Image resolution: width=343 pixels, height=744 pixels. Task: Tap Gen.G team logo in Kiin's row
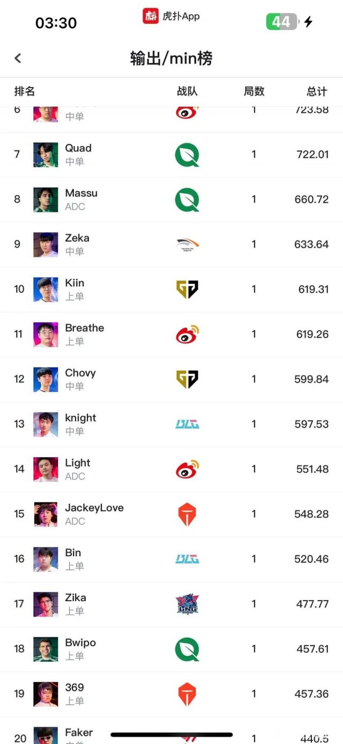pos(187,290)
